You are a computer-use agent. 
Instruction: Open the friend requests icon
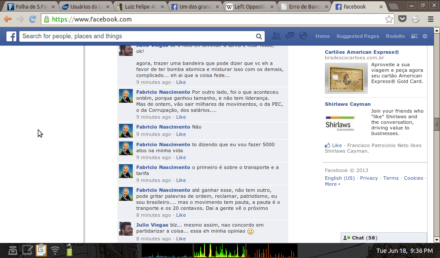pyautogui.click(x=276, y=36)
